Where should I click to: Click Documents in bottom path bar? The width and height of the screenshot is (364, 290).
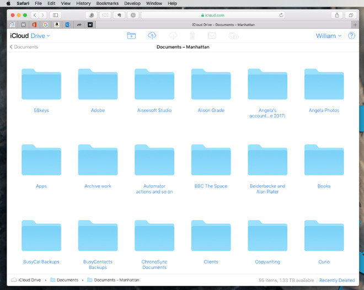(65, 280)
